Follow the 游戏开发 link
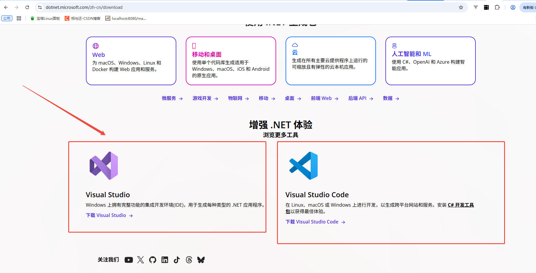The height and width of the screenshot is (273, 536). (205, 98)
